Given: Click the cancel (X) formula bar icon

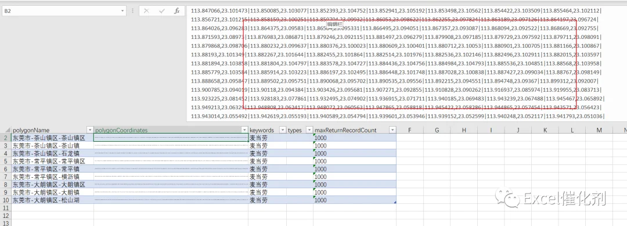Looking at the screenshot, I should (146, 11).
